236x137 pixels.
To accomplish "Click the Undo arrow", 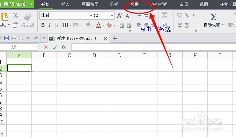I will coord(28,38).
